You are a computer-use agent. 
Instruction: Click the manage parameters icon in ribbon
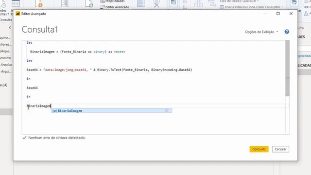click(x=65, y=3)
